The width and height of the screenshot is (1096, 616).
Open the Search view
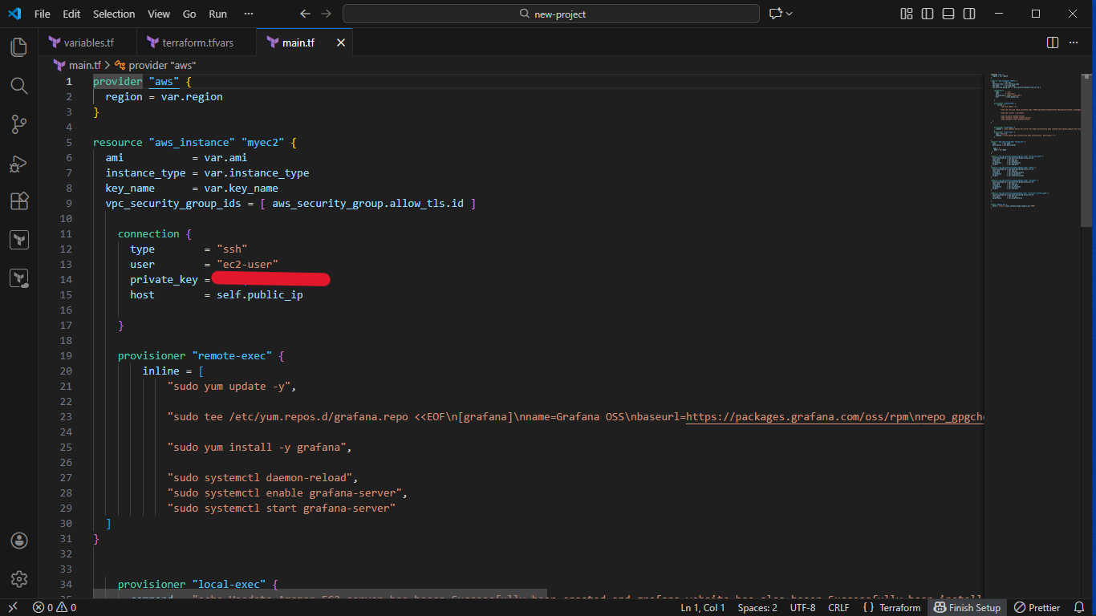point(18,85)
